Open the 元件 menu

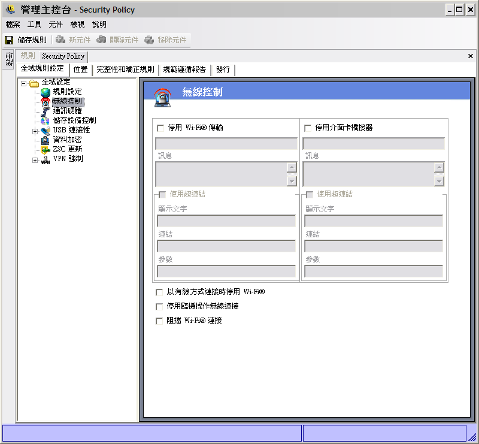pos(56,25)
